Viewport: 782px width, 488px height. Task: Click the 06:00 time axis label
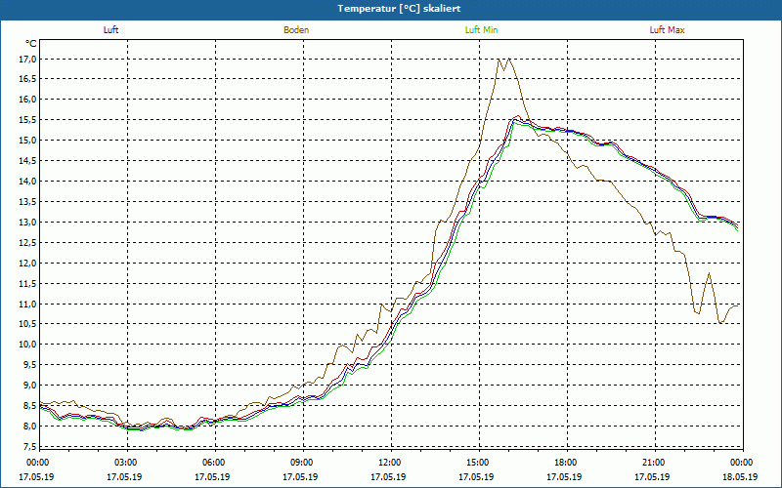(x=212, y=463)
